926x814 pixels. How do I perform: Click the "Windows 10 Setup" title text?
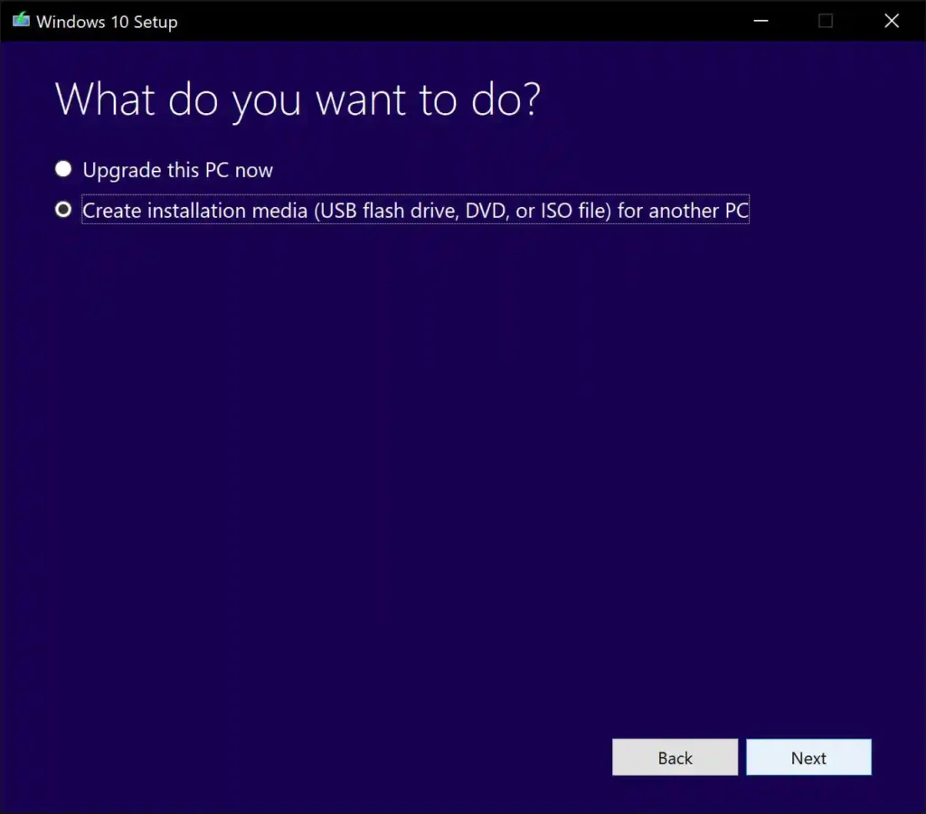coord(107,22)
